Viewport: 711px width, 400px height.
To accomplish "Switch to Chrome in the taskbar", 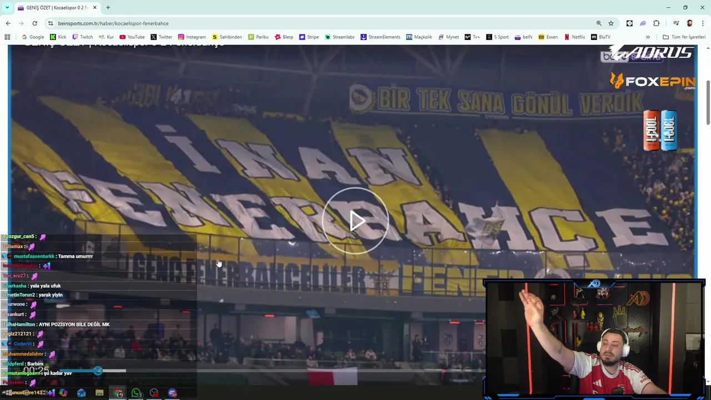I will (118, 393).
